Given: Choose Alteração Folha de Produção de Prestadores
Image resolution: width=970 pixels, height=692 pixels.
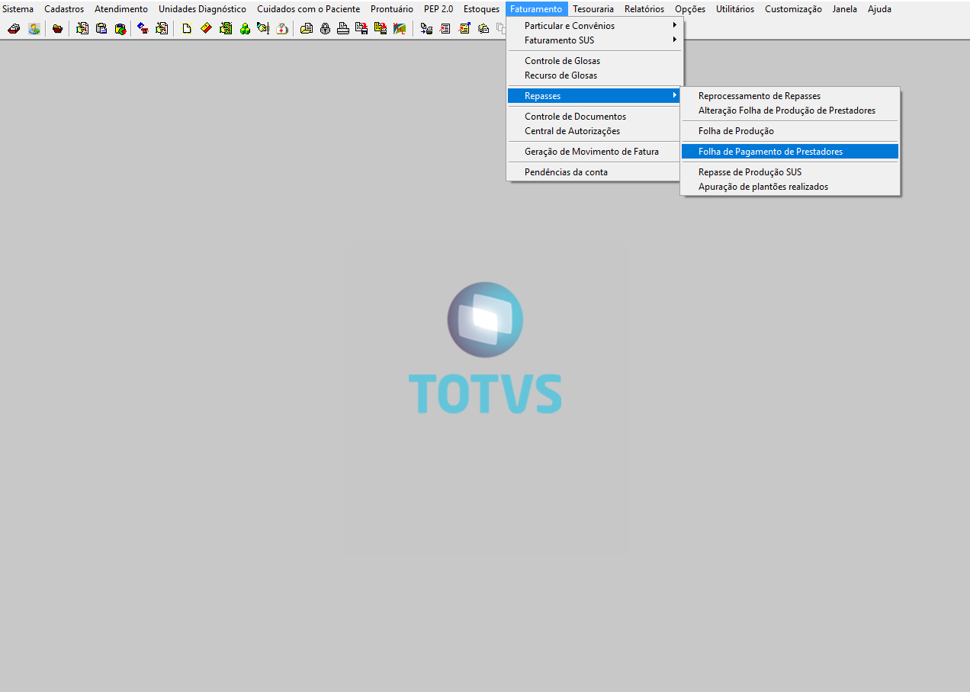Looking at the screenshot, I should (x=790, y=111).
